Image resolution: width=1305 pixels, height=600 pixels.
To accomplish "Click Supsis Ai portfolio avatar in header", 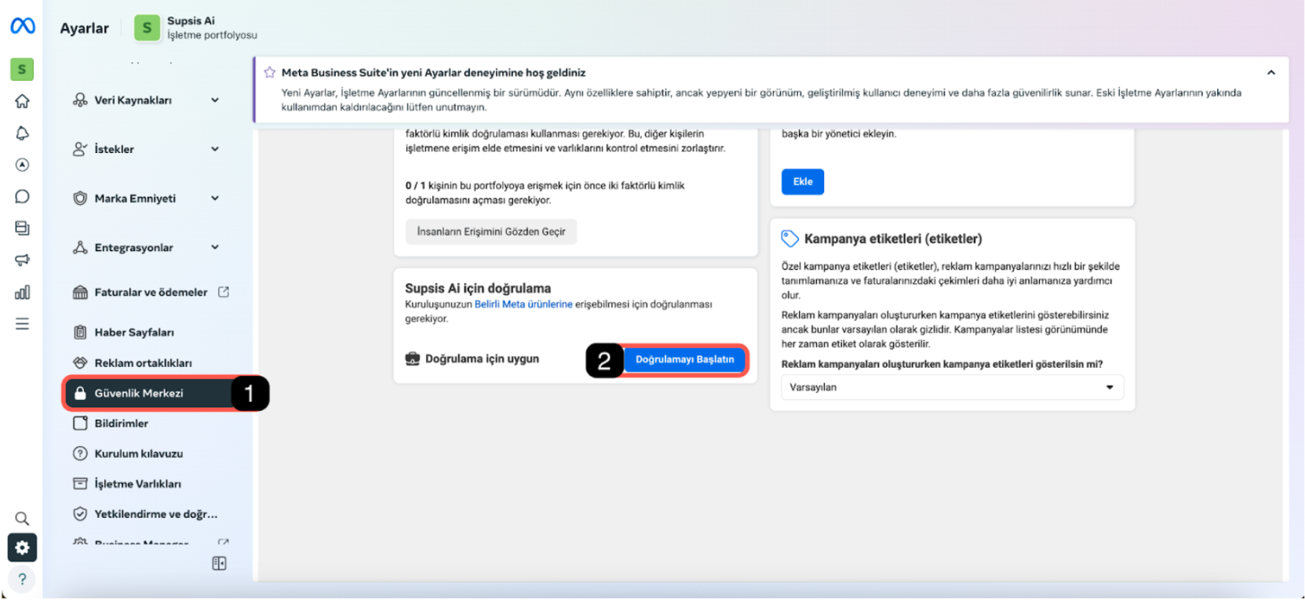I will pyautogui.click(x=147, y=27).
